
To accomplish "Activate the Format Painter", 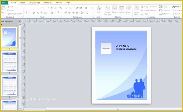I will 15,14.
